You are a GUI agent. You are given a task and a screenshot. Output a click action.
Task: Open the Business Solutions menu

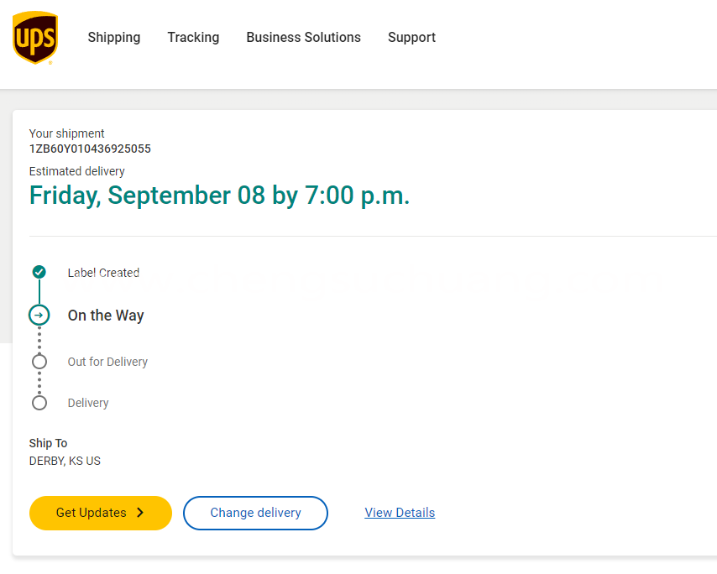[304, 38]
